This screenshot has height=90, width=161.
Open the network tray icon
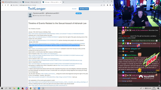tap(148, 88)
